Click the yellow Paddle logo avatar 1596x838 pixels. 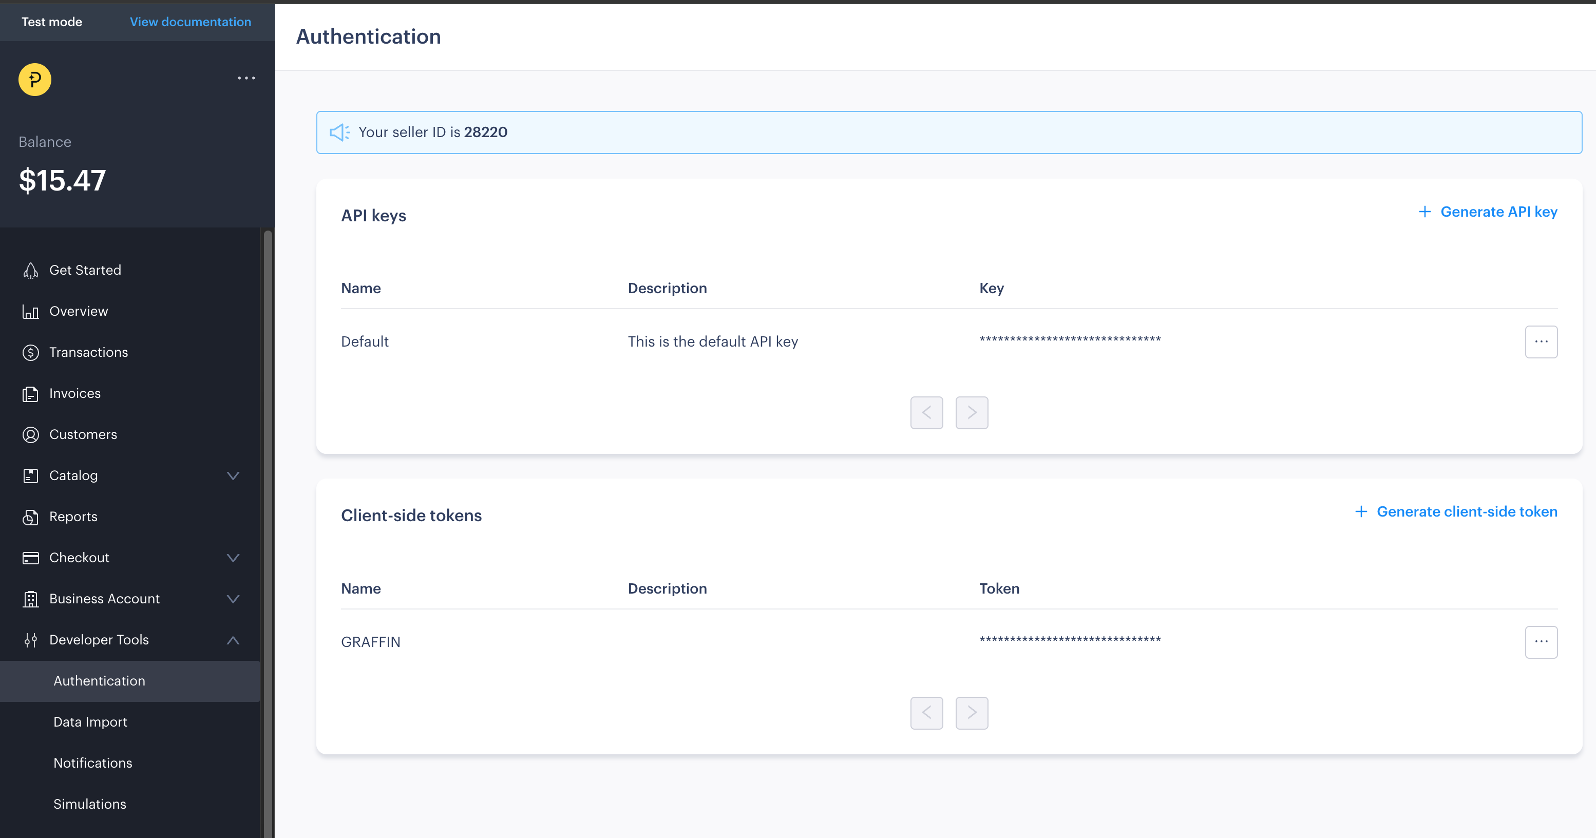click(x=35, y=79)
